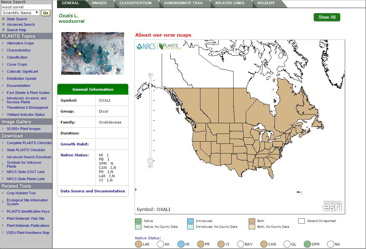Open the Scientific Name search type dropdown
Screen dimensions: 366x249
pos(21,13)
